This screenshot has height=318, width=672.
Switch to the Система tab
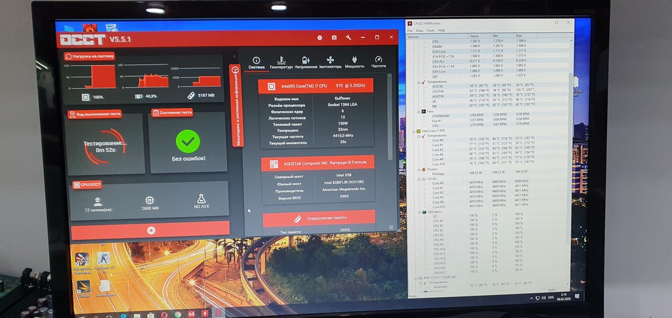click(257, 62)
